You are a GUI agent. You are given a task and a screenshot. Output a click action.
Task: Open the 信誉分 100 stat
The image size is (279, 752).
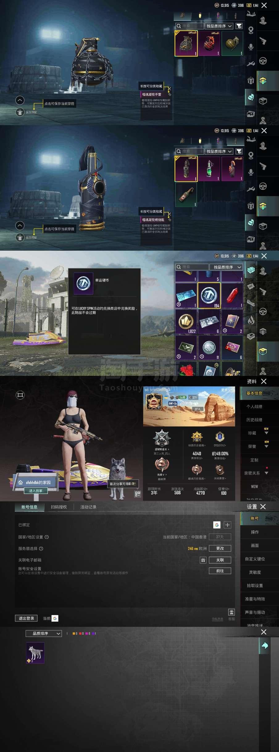pyautogui.click(x=223, y=491)
